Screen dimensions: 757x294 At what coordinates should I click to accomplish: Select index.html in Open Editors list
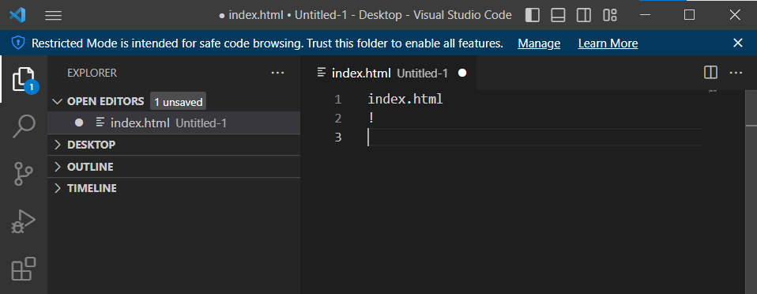174,123
